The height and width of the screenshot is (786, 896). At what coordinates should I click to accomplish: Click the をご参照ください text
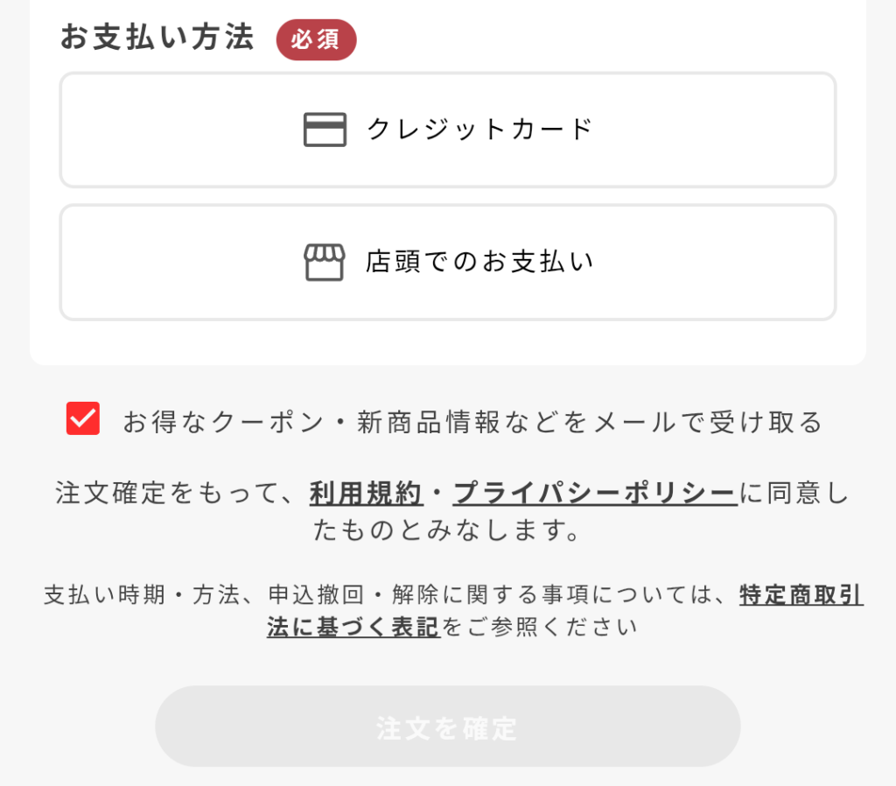(x=539, y=627)
